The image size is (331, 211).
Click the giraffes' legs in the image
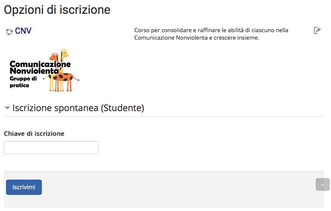[x=61, y=86]
